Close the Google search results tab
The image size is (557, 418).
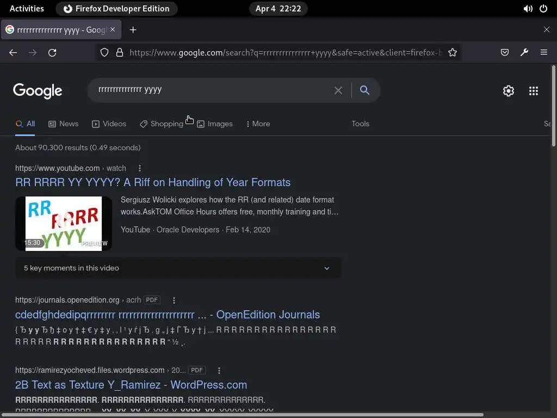(x=113, y=29)
